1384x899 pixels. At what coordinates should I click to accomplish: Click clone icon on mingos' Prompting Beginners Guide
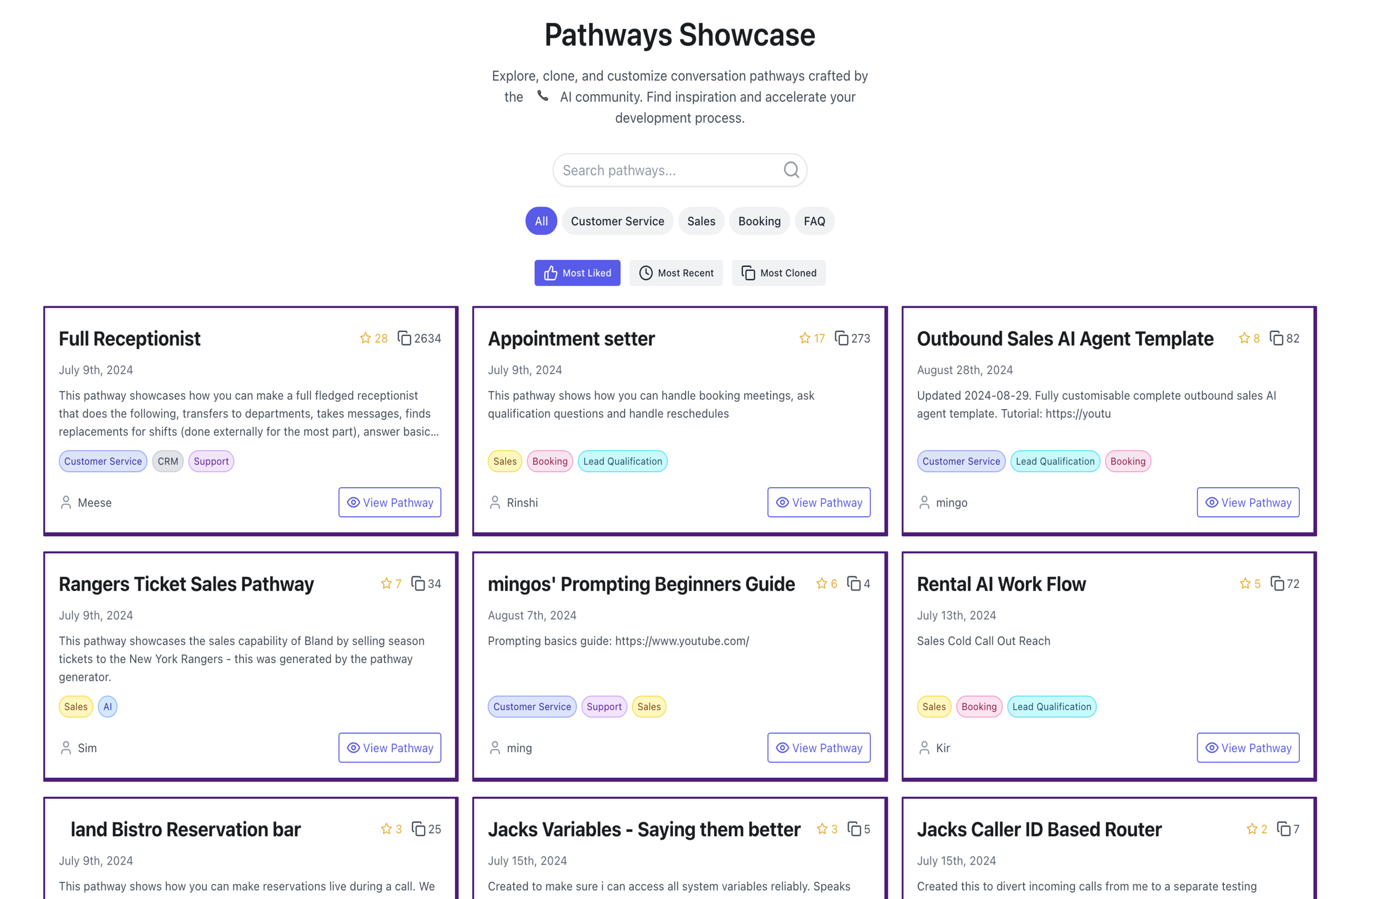coord(853,584)
